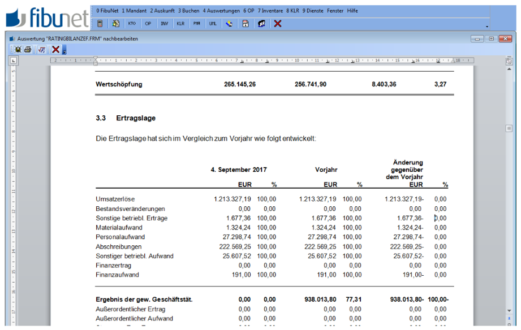Image resolution: width=521 pixels, height=330 pixels.
Task: Open the OP open items toolbar button
Action: pos(148,24)
